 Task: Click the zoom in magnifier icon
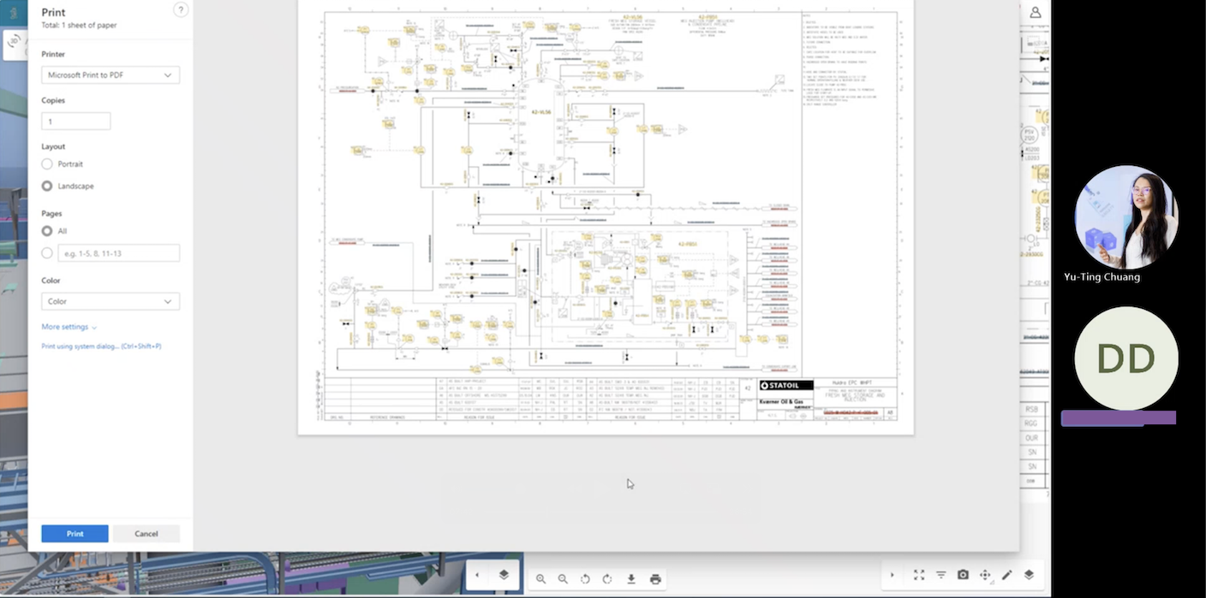pyautogui.click(x=540, y=578)
